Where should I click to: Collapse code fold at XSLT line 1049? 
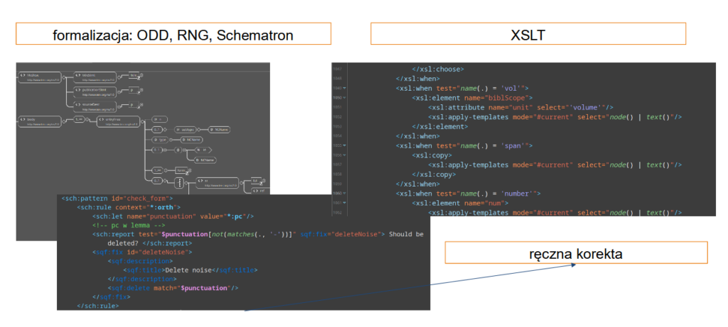[344, 88]
